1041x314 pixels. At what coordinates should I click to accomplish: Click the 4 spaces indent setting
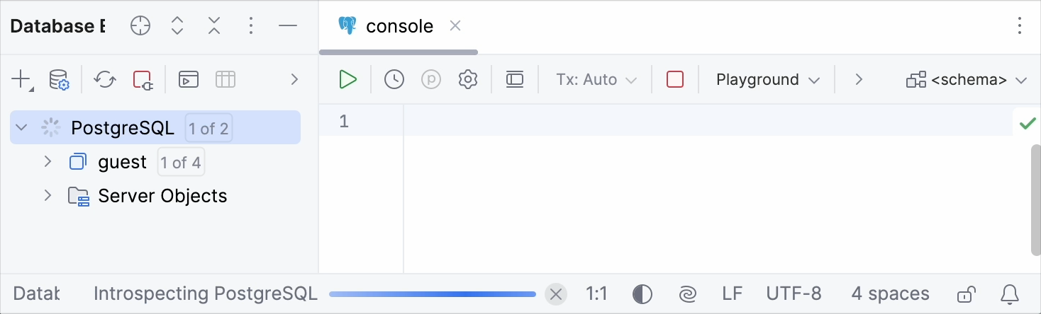[890, 294]
